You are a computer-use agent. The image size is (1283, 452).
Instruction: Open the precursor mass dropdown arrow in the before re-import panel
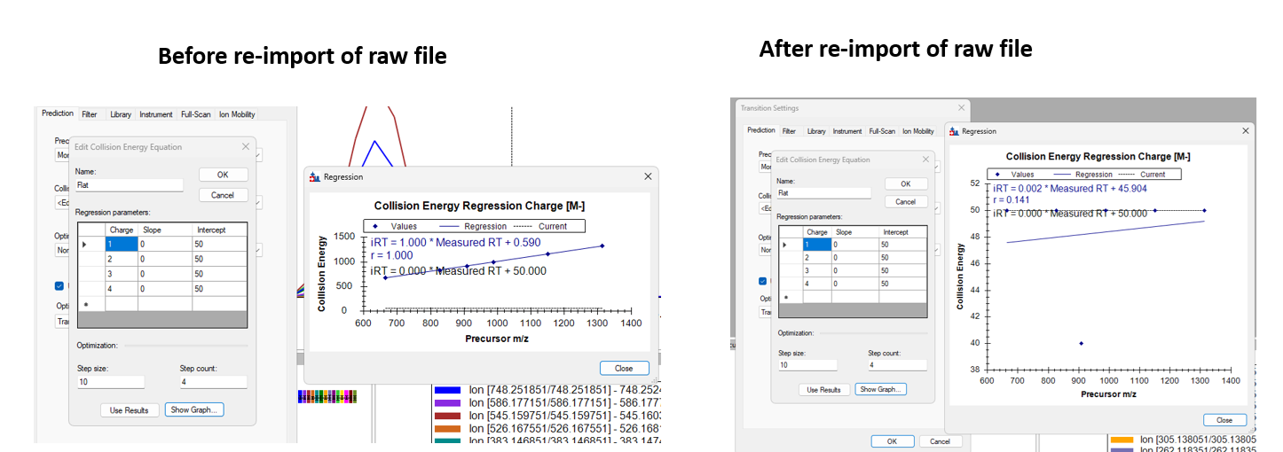click(x=259, y=155)
